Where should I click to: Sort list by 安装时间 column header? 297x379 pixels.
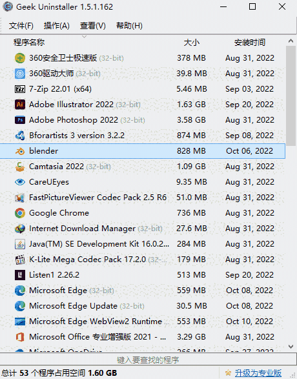250,43
